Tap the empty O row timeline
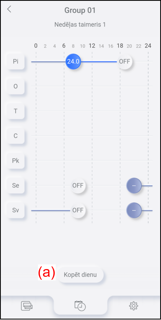Image resolution: width=161 pixels, height=320 pixels. [x=92, y=86]
